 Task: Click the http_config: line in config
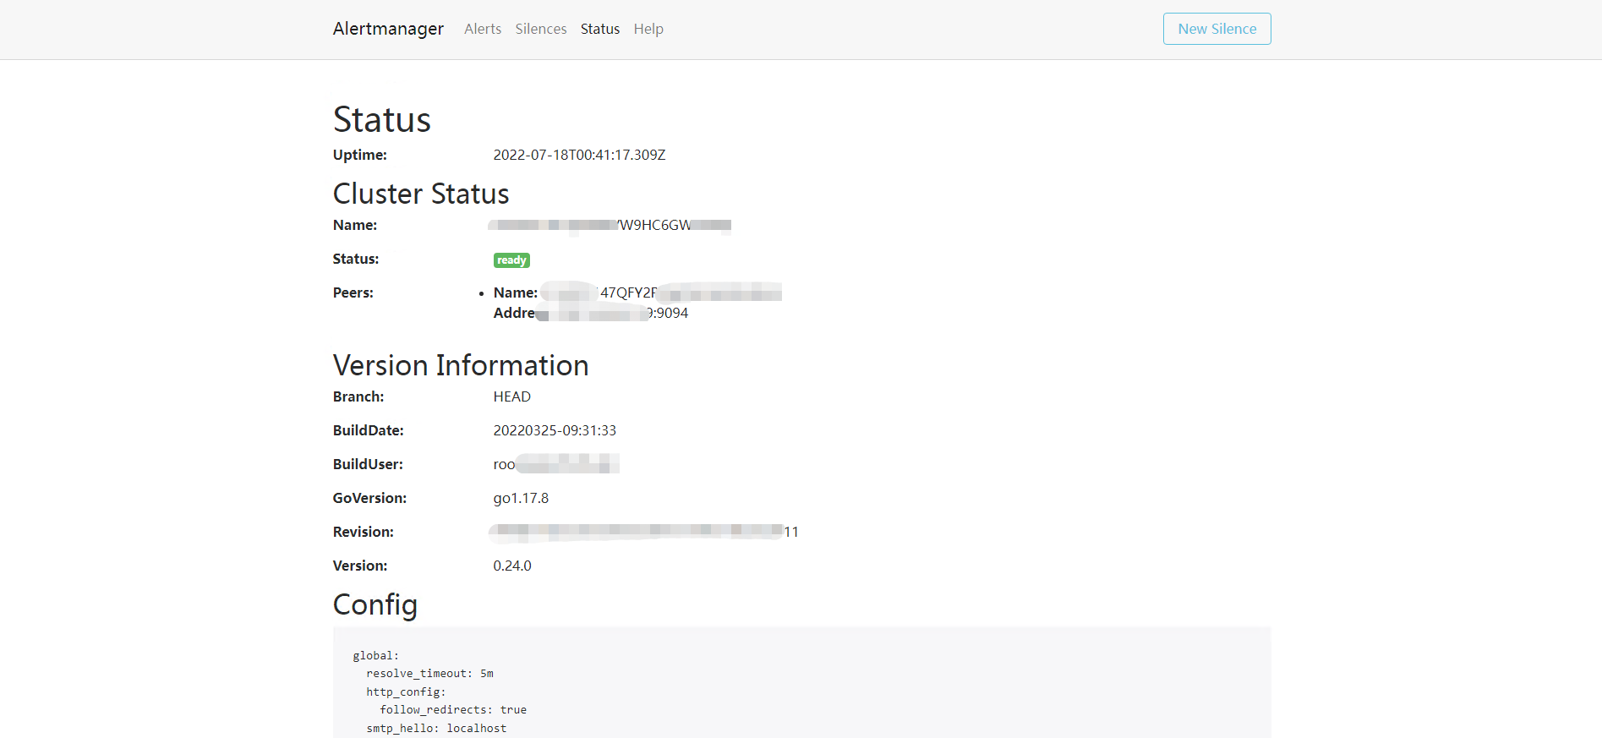[x=406, y=692]
